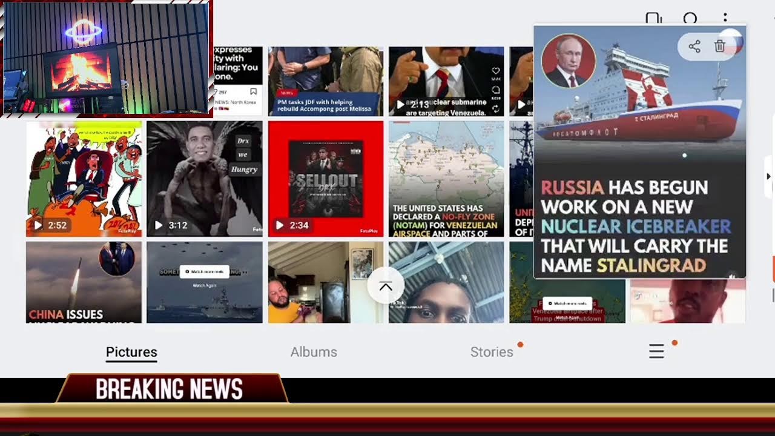
Task: Open the man in yellow shirt thumbnail
Action: tap(326, 282)
